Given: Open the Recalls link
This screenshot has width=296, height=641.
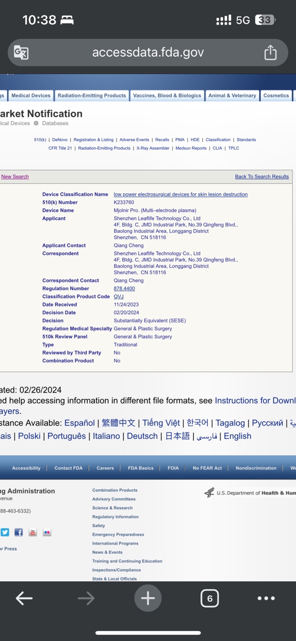Looking at the screenshot, I should click(x=162, y=140).
